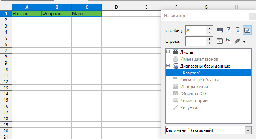Click the Scenarios icon in Navigator
256x139 pixels.
click(229, 41)
